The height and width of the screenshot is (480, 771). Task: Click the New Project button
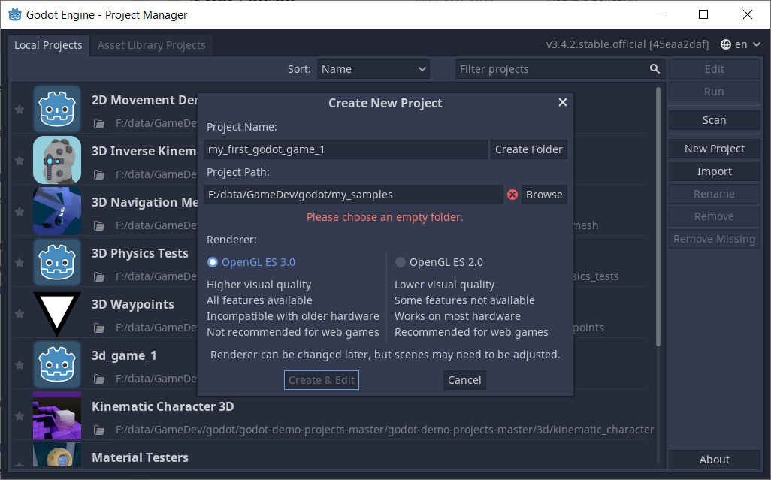(715, 149)
